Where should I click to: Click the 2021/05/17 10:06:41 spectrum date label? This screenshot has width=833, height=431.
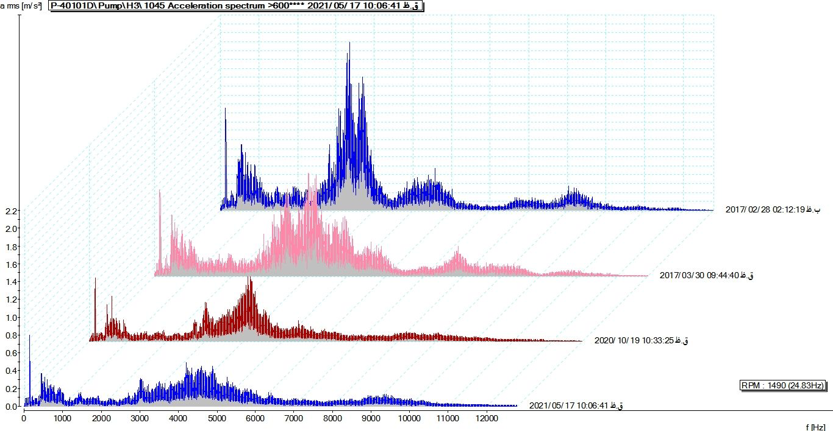pos(576,405)
